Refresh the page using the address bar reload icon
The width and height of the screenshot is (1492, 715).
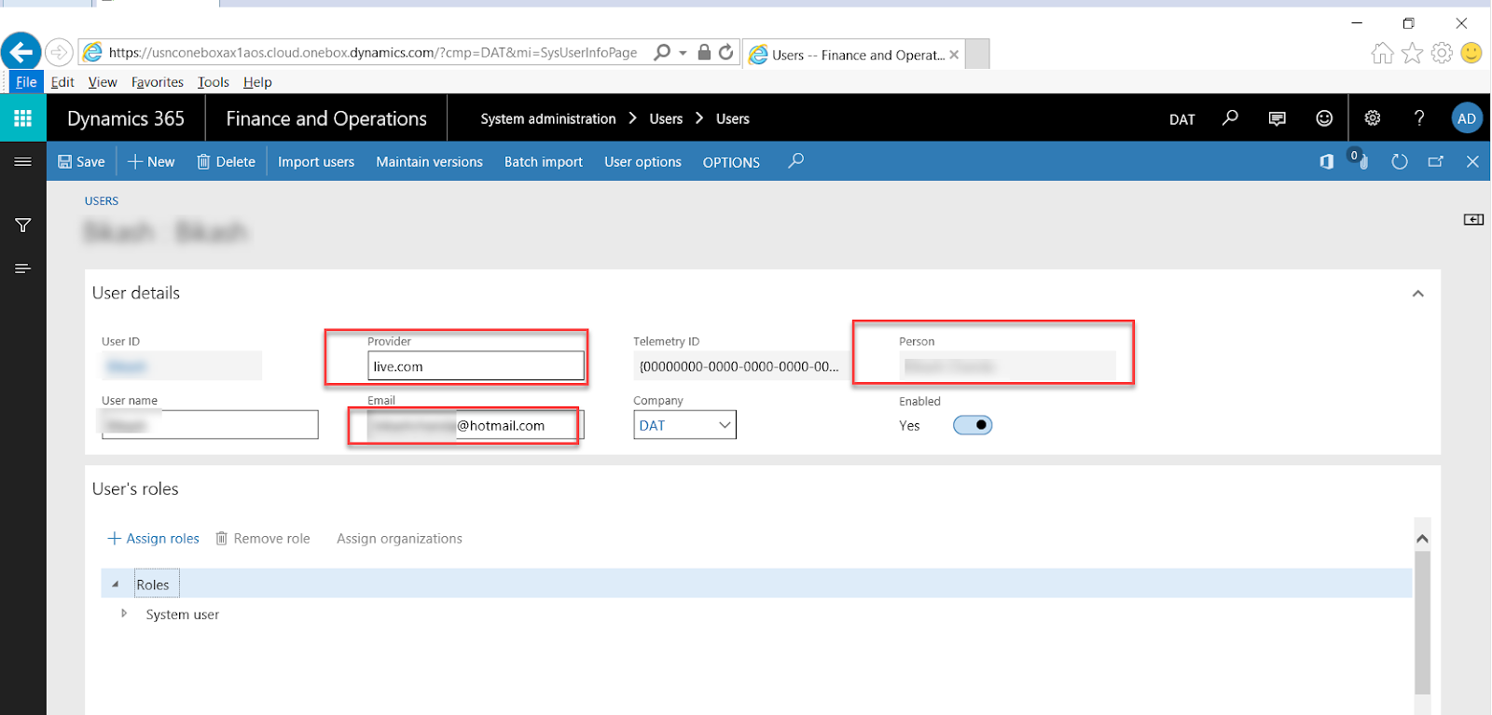(725, 52)
